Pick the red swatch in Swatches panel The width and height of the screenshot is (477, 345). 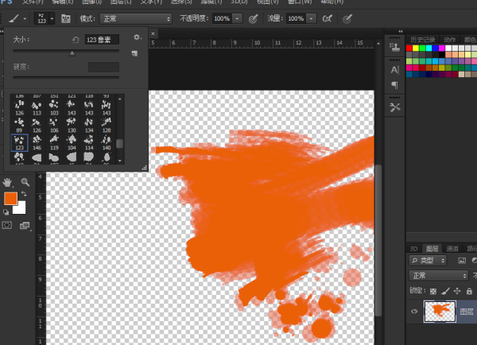409,48
